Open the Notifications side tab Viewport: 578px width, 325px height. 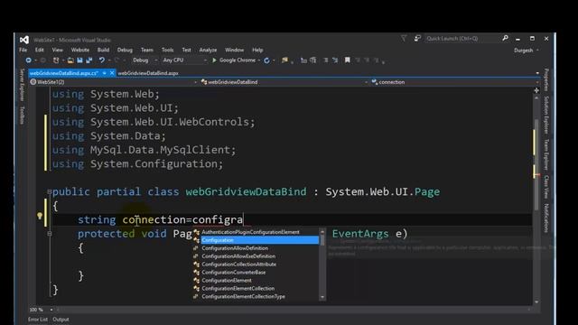546,218
